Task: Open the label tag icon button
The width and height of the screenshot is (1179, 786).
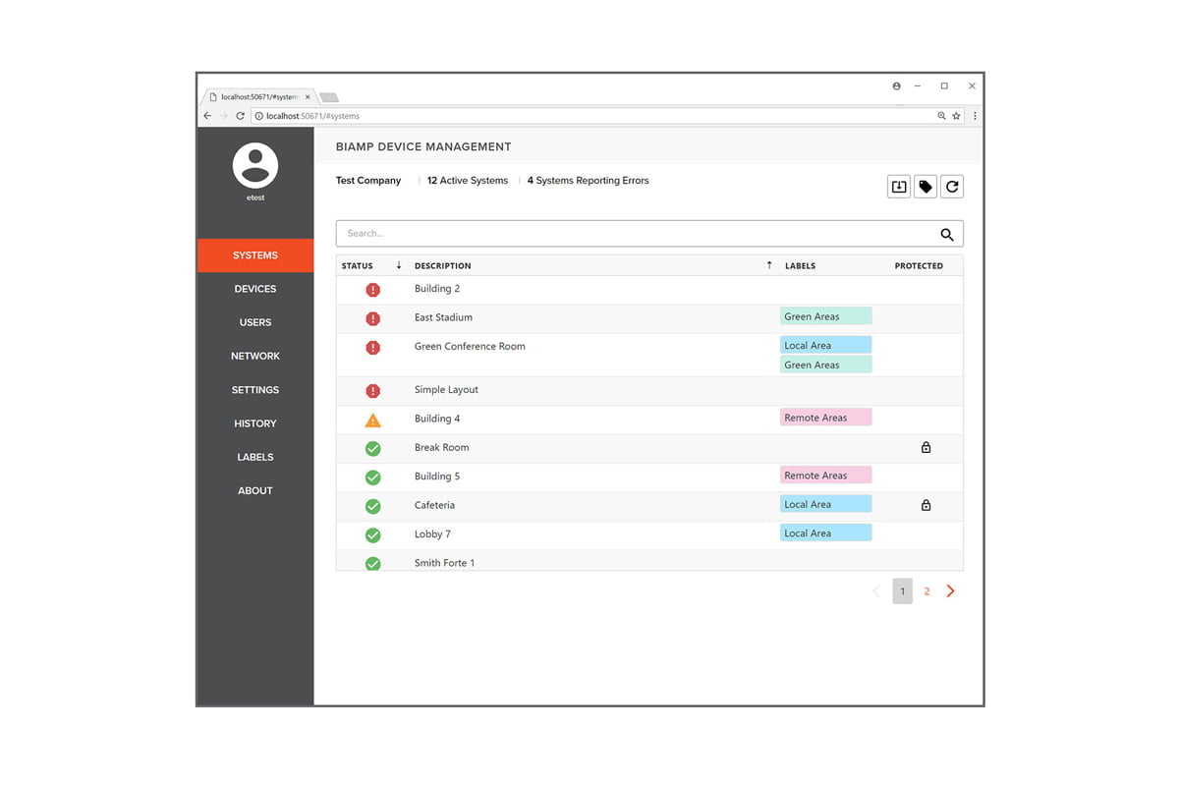Action: pos(926,187)
